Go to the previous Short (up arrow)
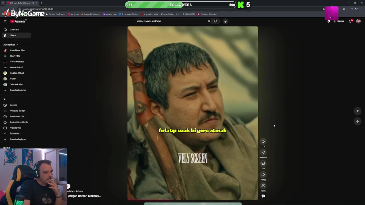The height and width of the screenshot is (205, 365). coord(358,111)
